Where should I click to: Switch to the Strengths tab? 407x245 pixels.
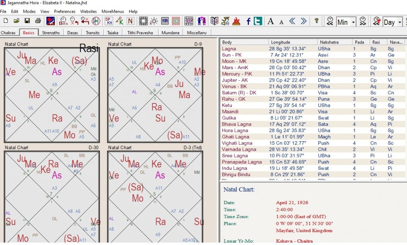point(51,33)
